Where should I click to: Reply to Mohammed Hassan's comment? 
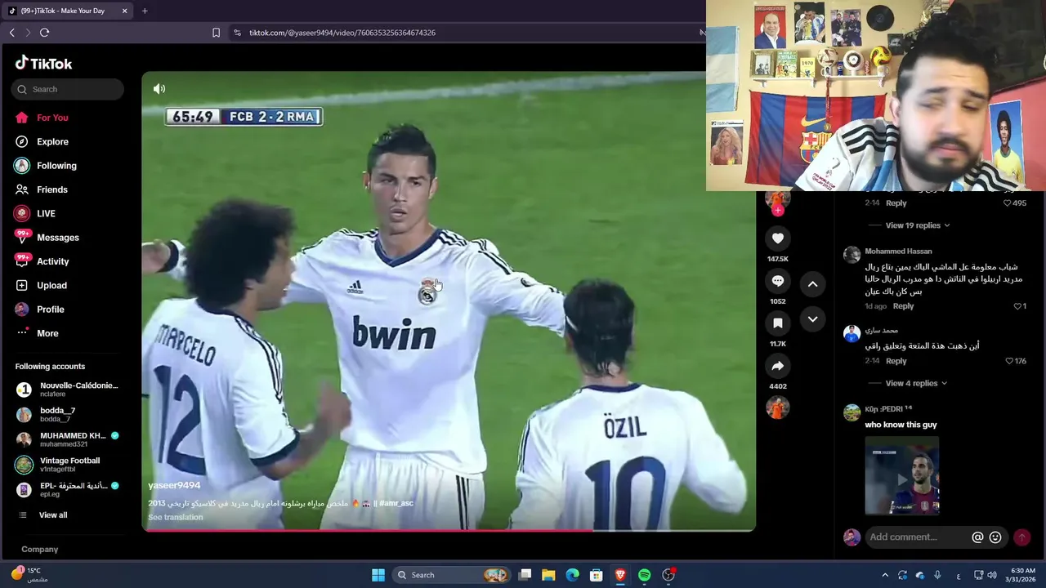903,306
